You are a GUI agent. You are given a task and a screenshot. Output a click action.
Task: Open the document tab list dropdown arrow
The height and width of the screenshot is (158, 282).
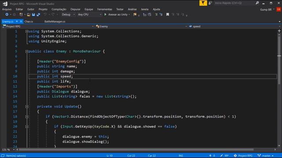[x=279, y=22]
